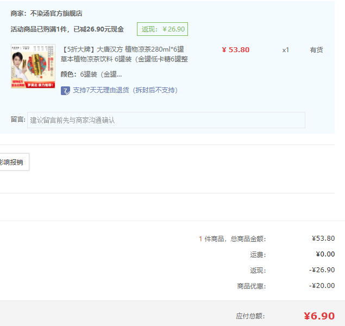This screenshot has width=345, height=326.
Task: Click the 应付总额 label
Action: coord(250,316)
